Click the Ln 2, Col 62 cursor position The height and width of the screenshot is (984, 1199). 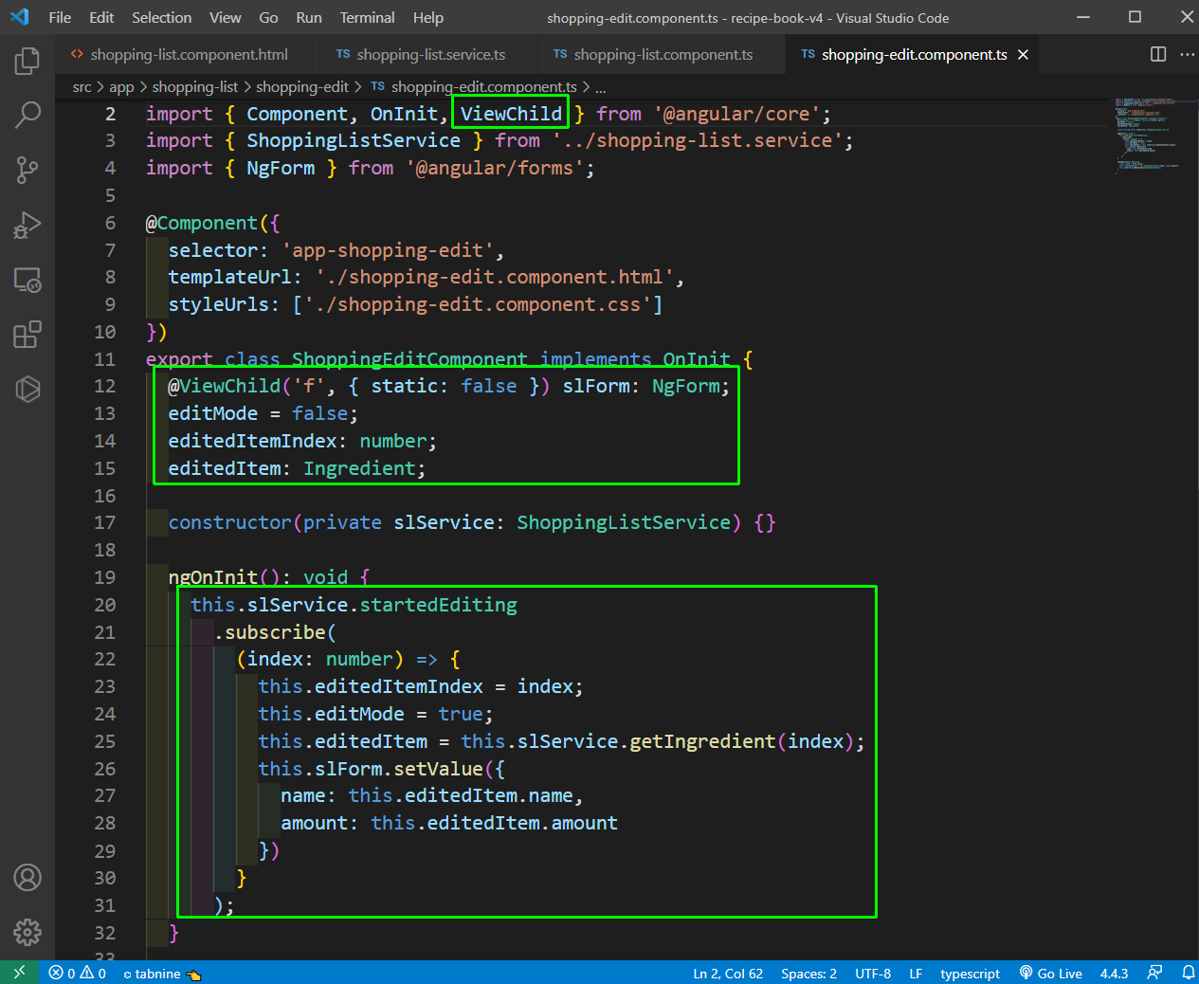(x=727, y=973)
